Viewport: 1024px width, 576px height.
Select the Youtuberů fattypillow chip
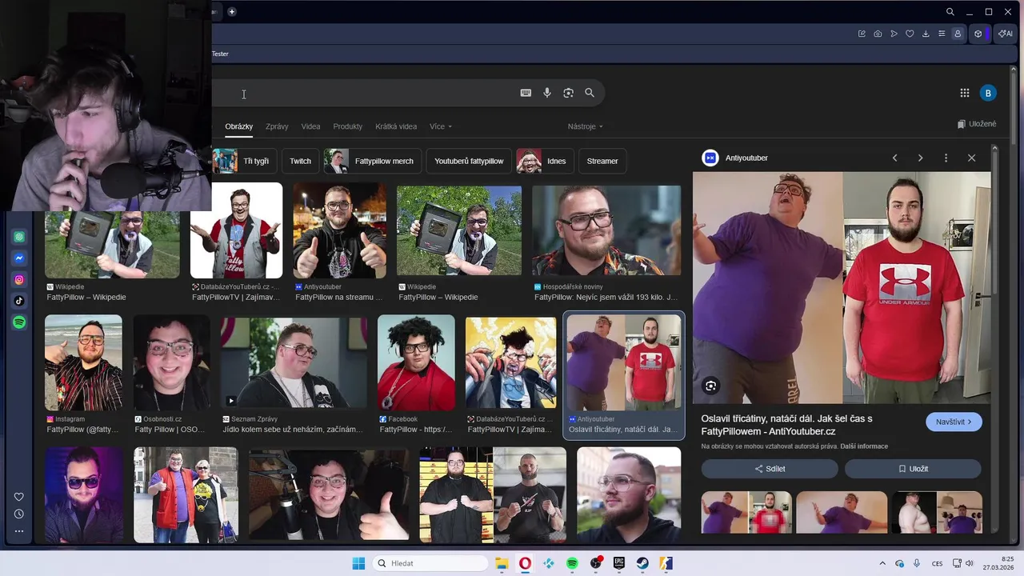(469, 161)
